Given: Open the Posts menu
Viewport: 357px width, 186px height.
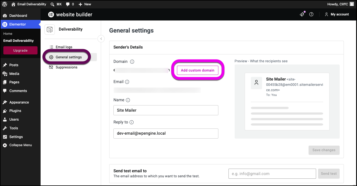Looking at the screenshot, I should pyautogui.click(x=20, y=65).
